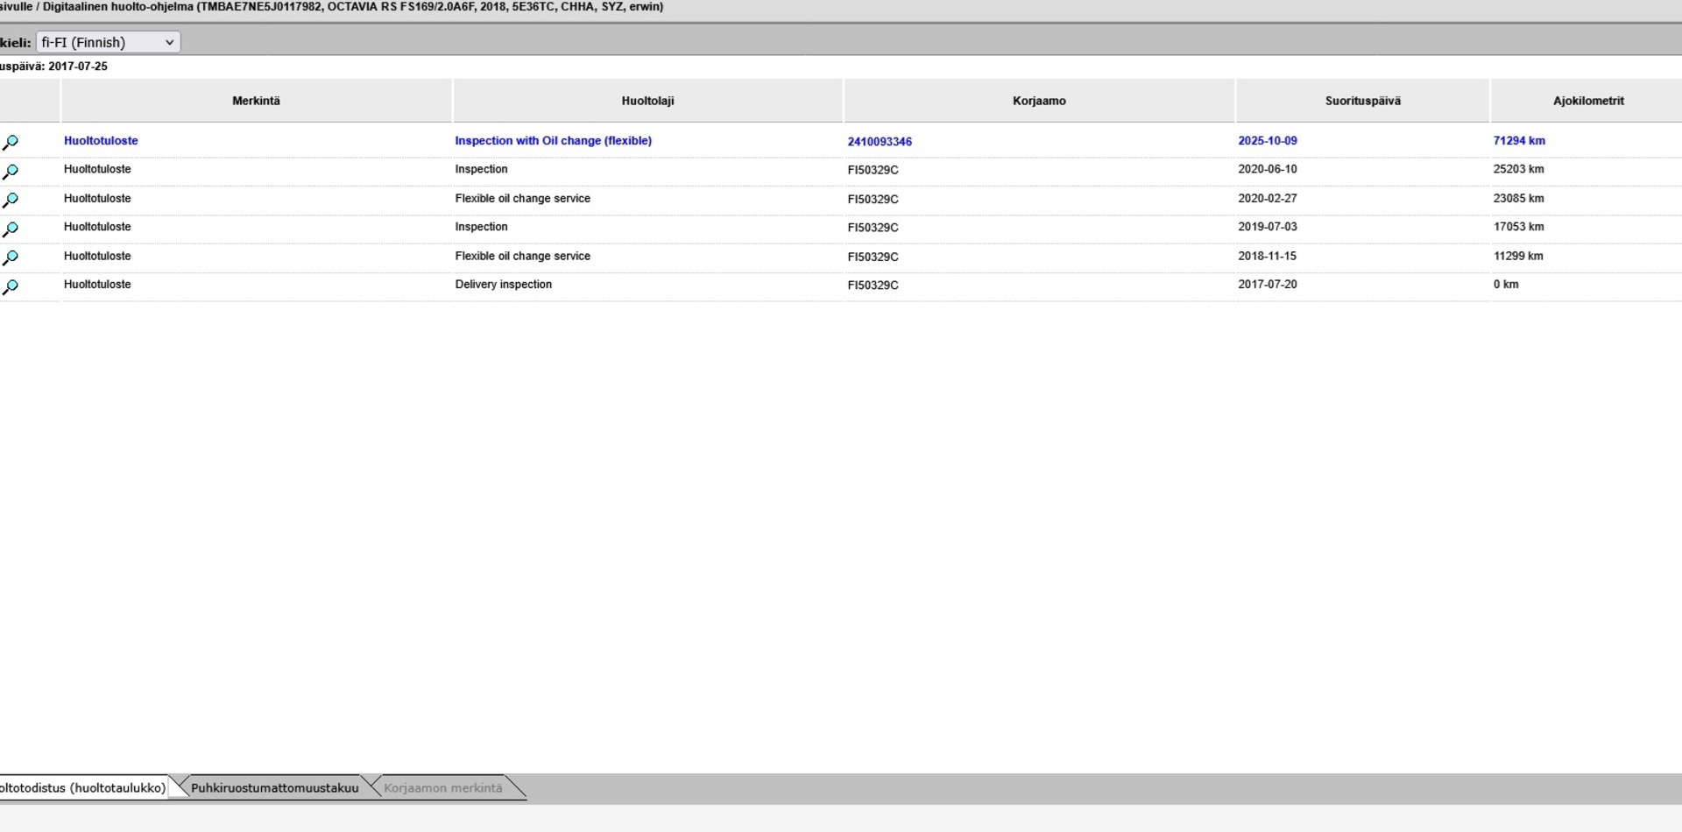Click the Huoltolaji column header

coord(647,101)
